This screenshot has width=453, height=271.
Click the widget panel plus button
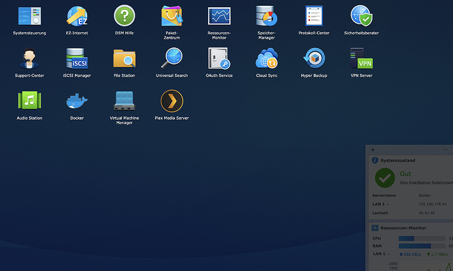coord(373,150)
